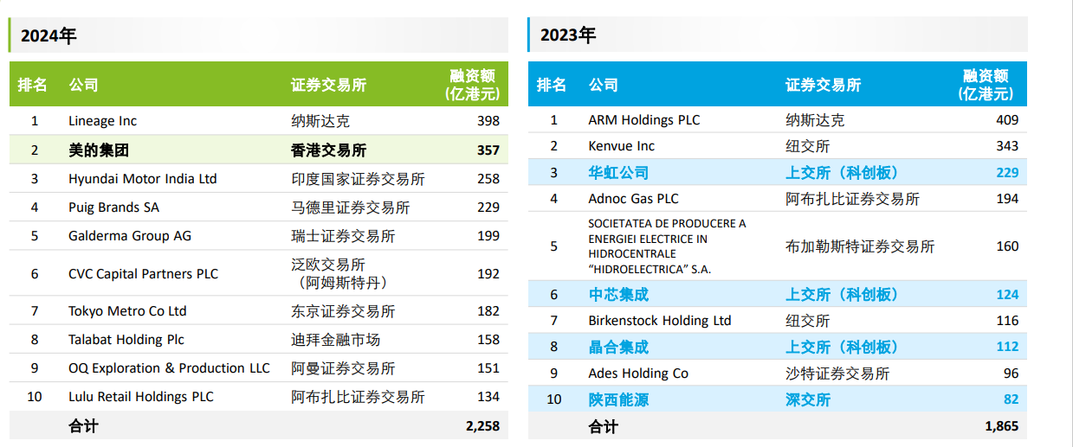Click Galderma Group AG row text

click(x=130, y=236)
